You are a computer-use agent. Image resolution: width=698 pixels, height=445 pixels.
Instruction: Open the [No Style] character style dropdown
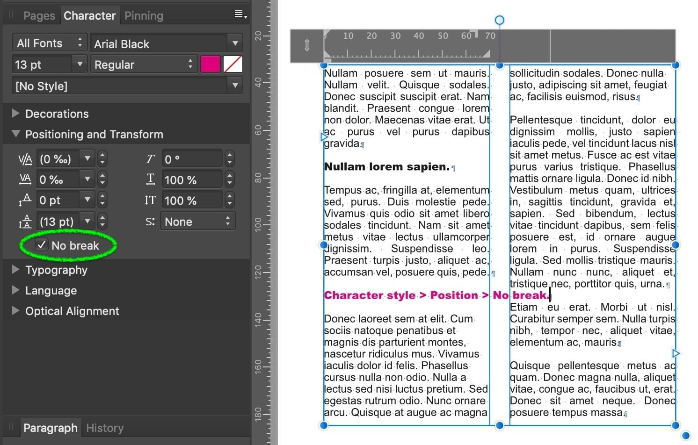tap(234, 86)
